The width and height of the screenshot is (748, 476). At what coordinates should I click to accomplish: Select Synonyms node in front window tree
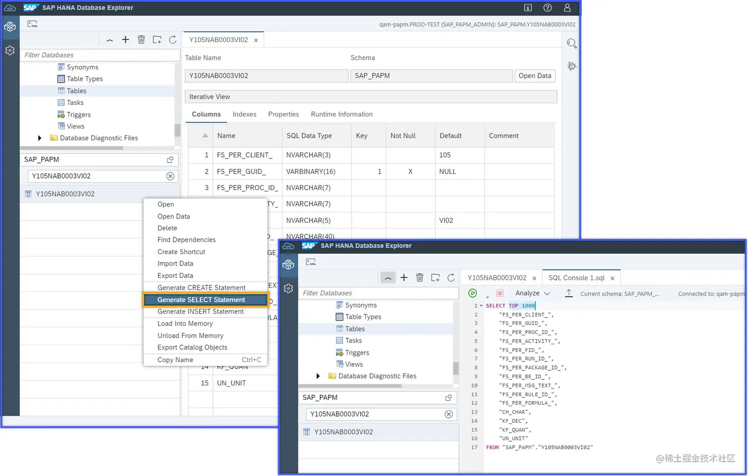point(361,305)
